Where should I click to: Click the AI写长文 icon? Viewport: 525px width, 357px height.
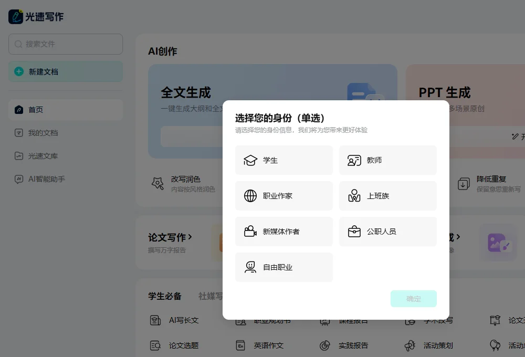tap(155, 320)
